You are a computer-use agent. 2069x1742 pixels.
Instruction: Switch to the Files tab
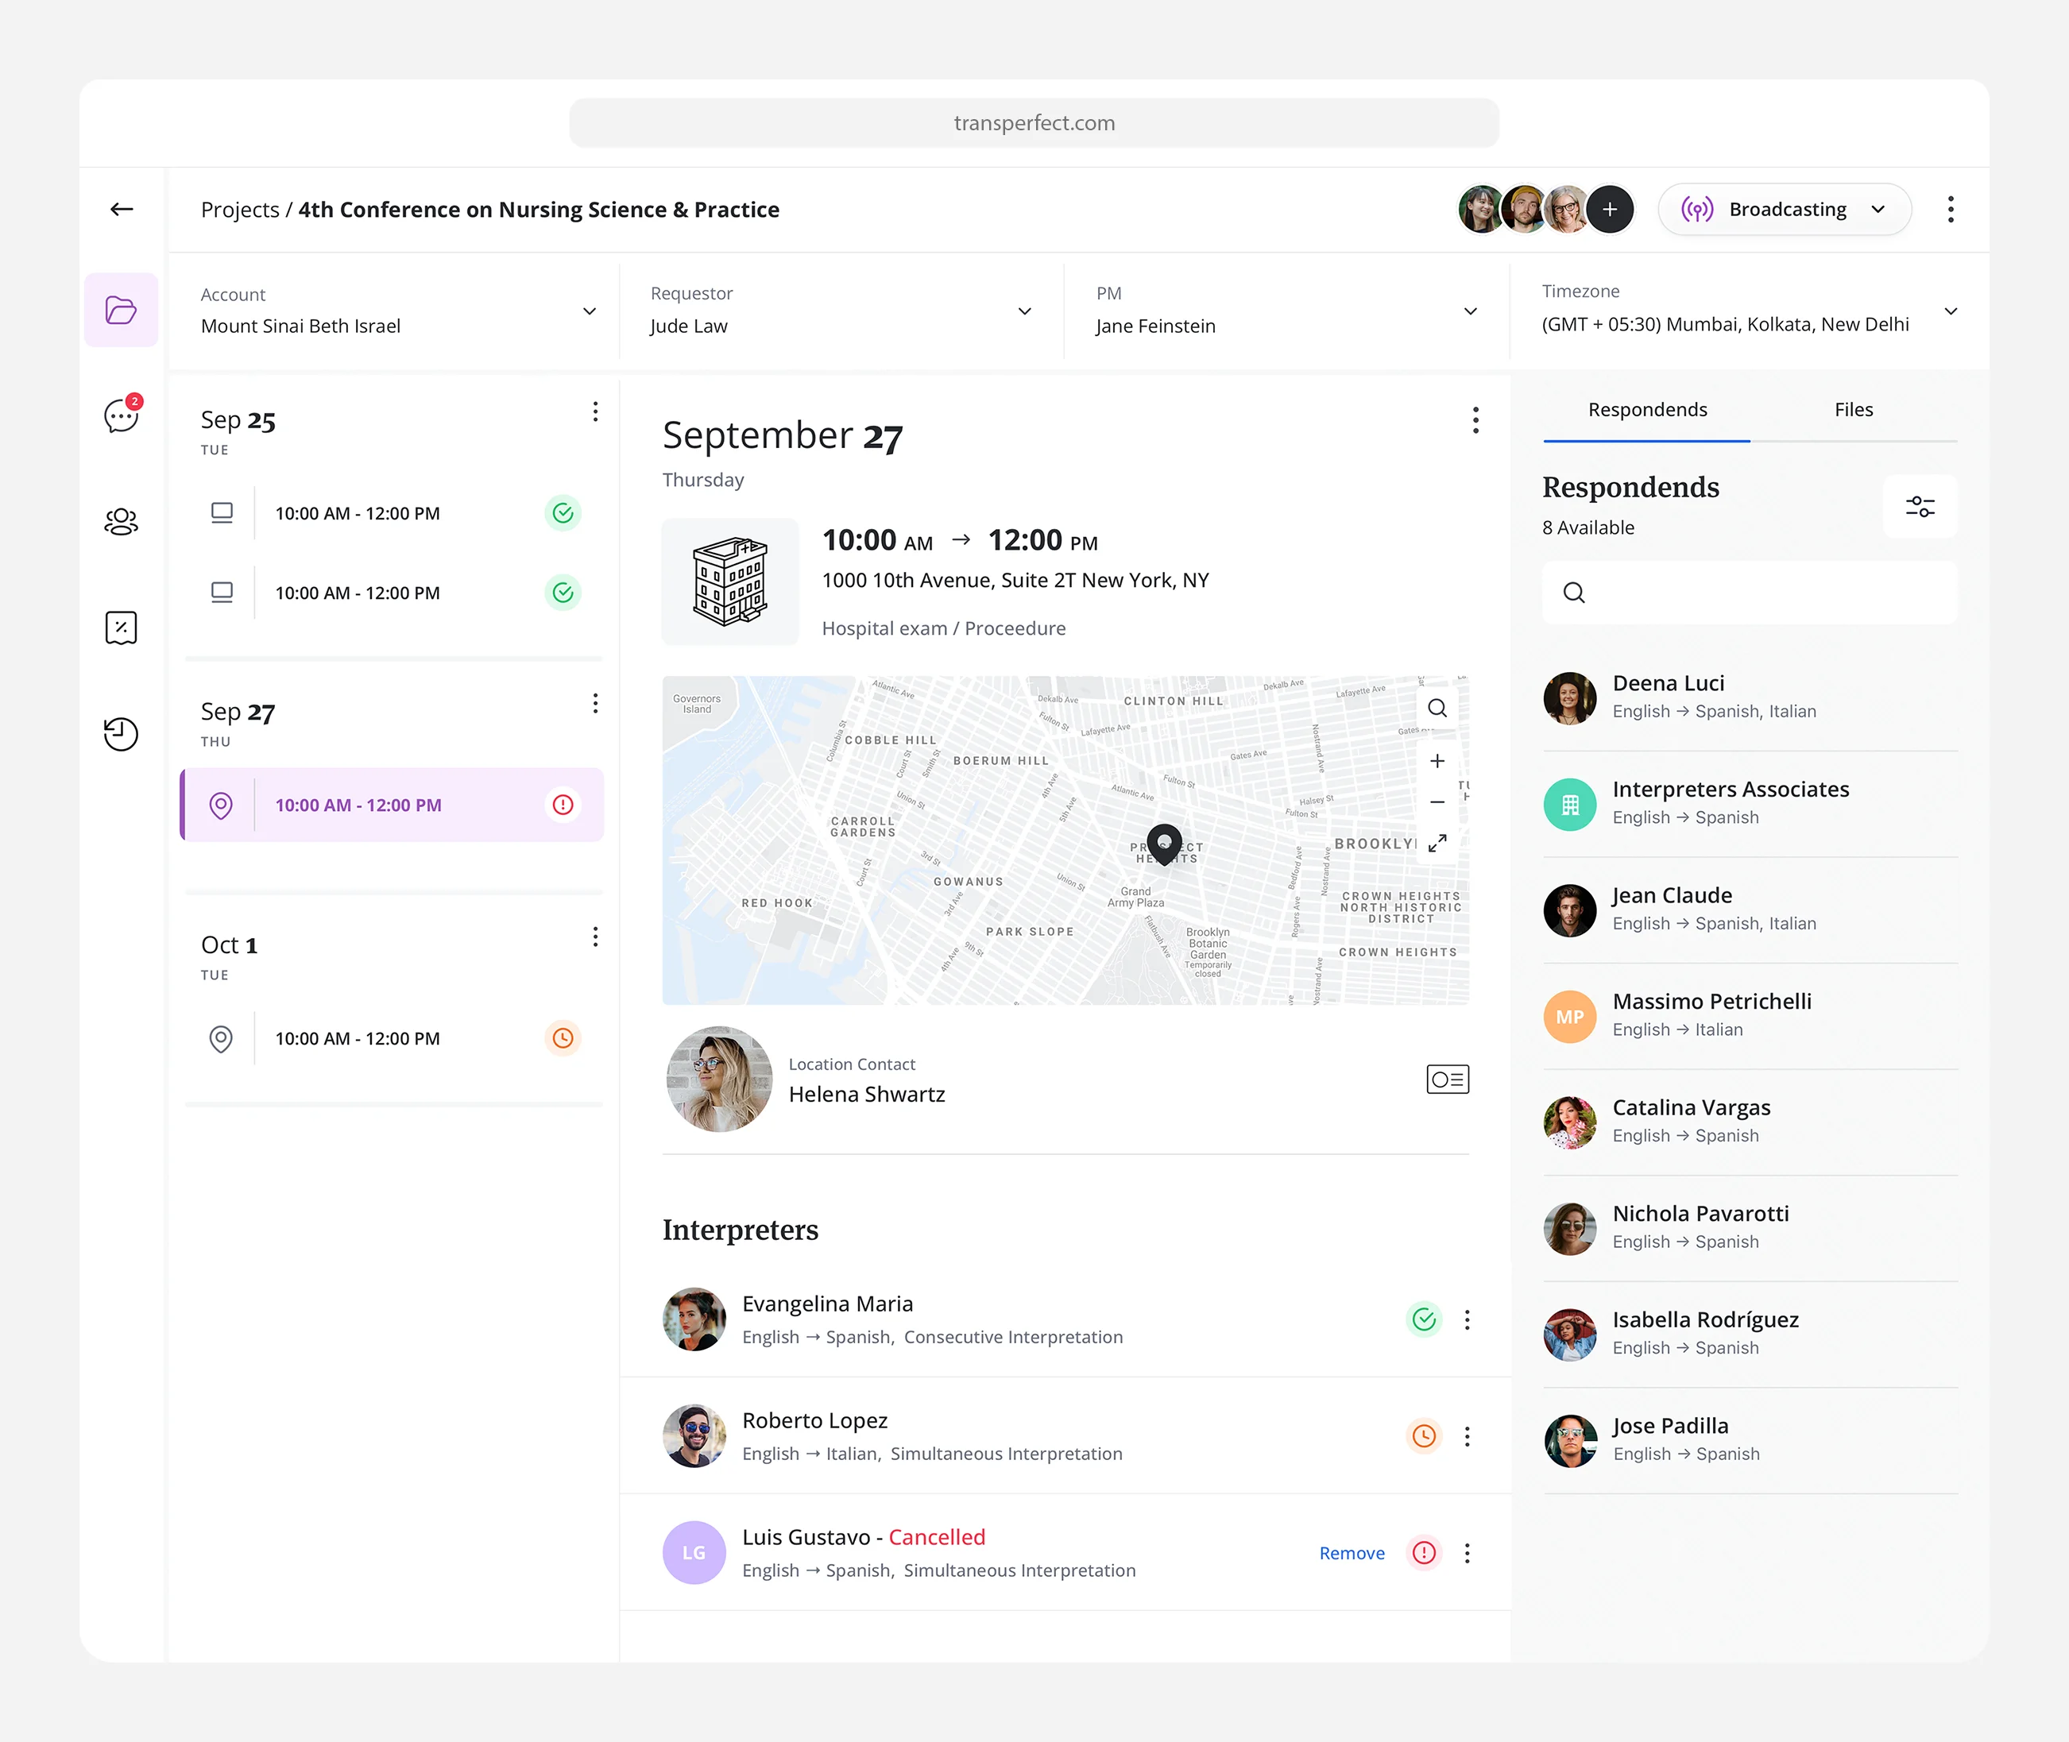pyautogui.click(x=1853, y=410)
